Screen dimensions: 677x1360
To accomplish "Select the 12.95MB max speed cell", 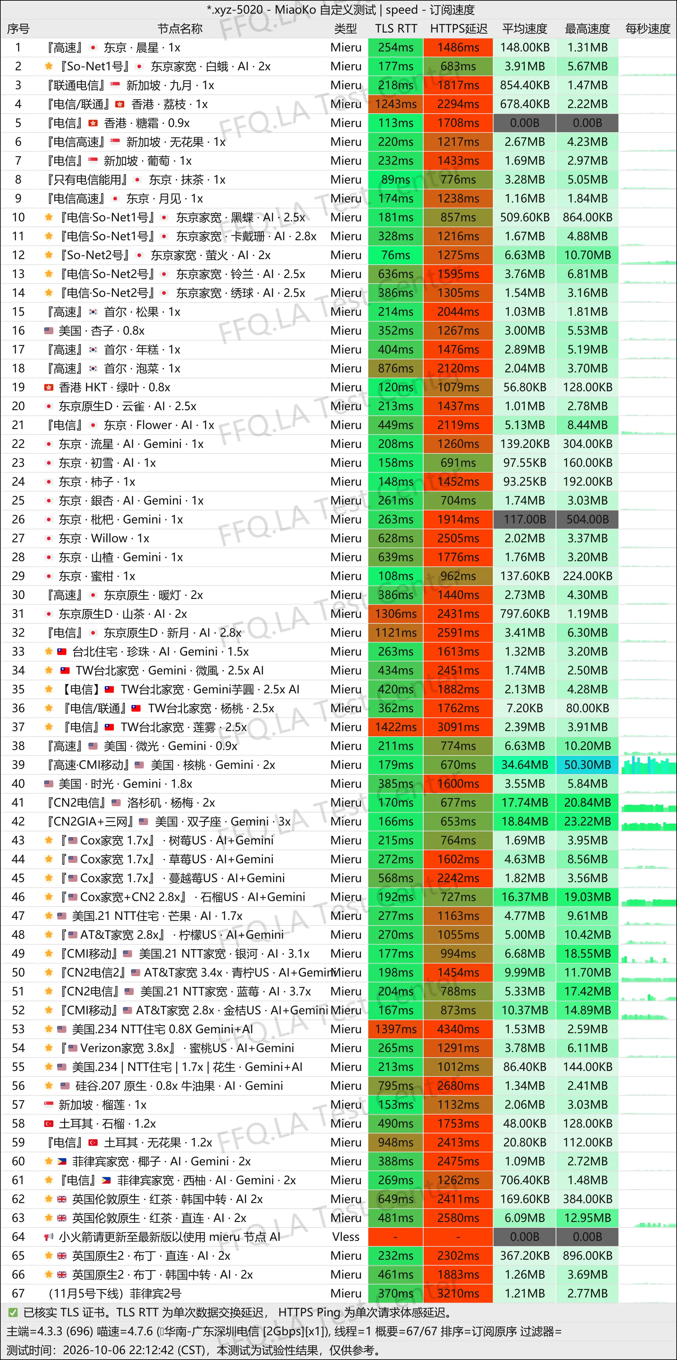I will point(587,1218).
